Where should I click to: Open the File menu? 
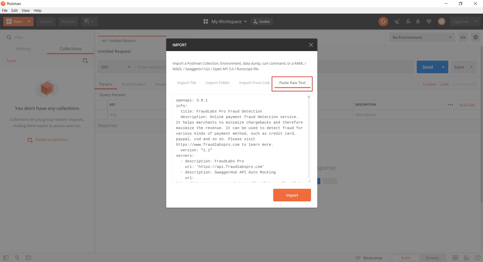5,10
